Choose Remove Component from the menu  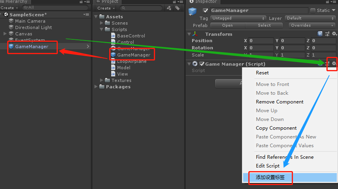click(x=279, y=102)
